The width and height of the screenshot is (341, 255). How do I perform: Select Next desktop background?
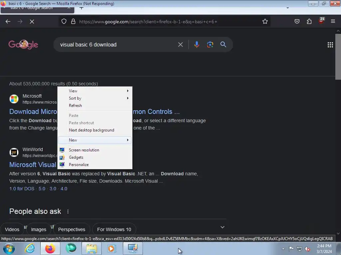(95, 130)
